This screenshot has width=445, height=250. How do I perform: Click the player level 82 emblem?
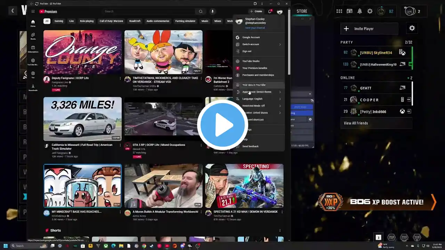point(381,11)
